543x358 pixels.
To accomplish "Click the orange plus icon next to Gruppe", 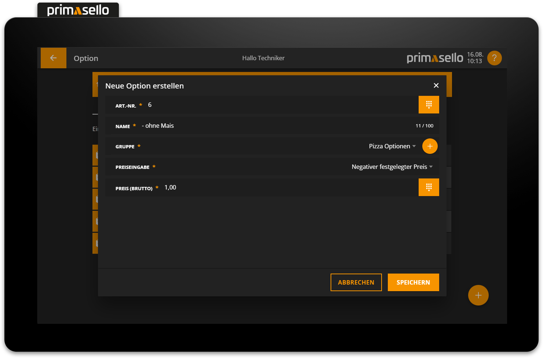I will pyautogui.click(x=430, y=146).
